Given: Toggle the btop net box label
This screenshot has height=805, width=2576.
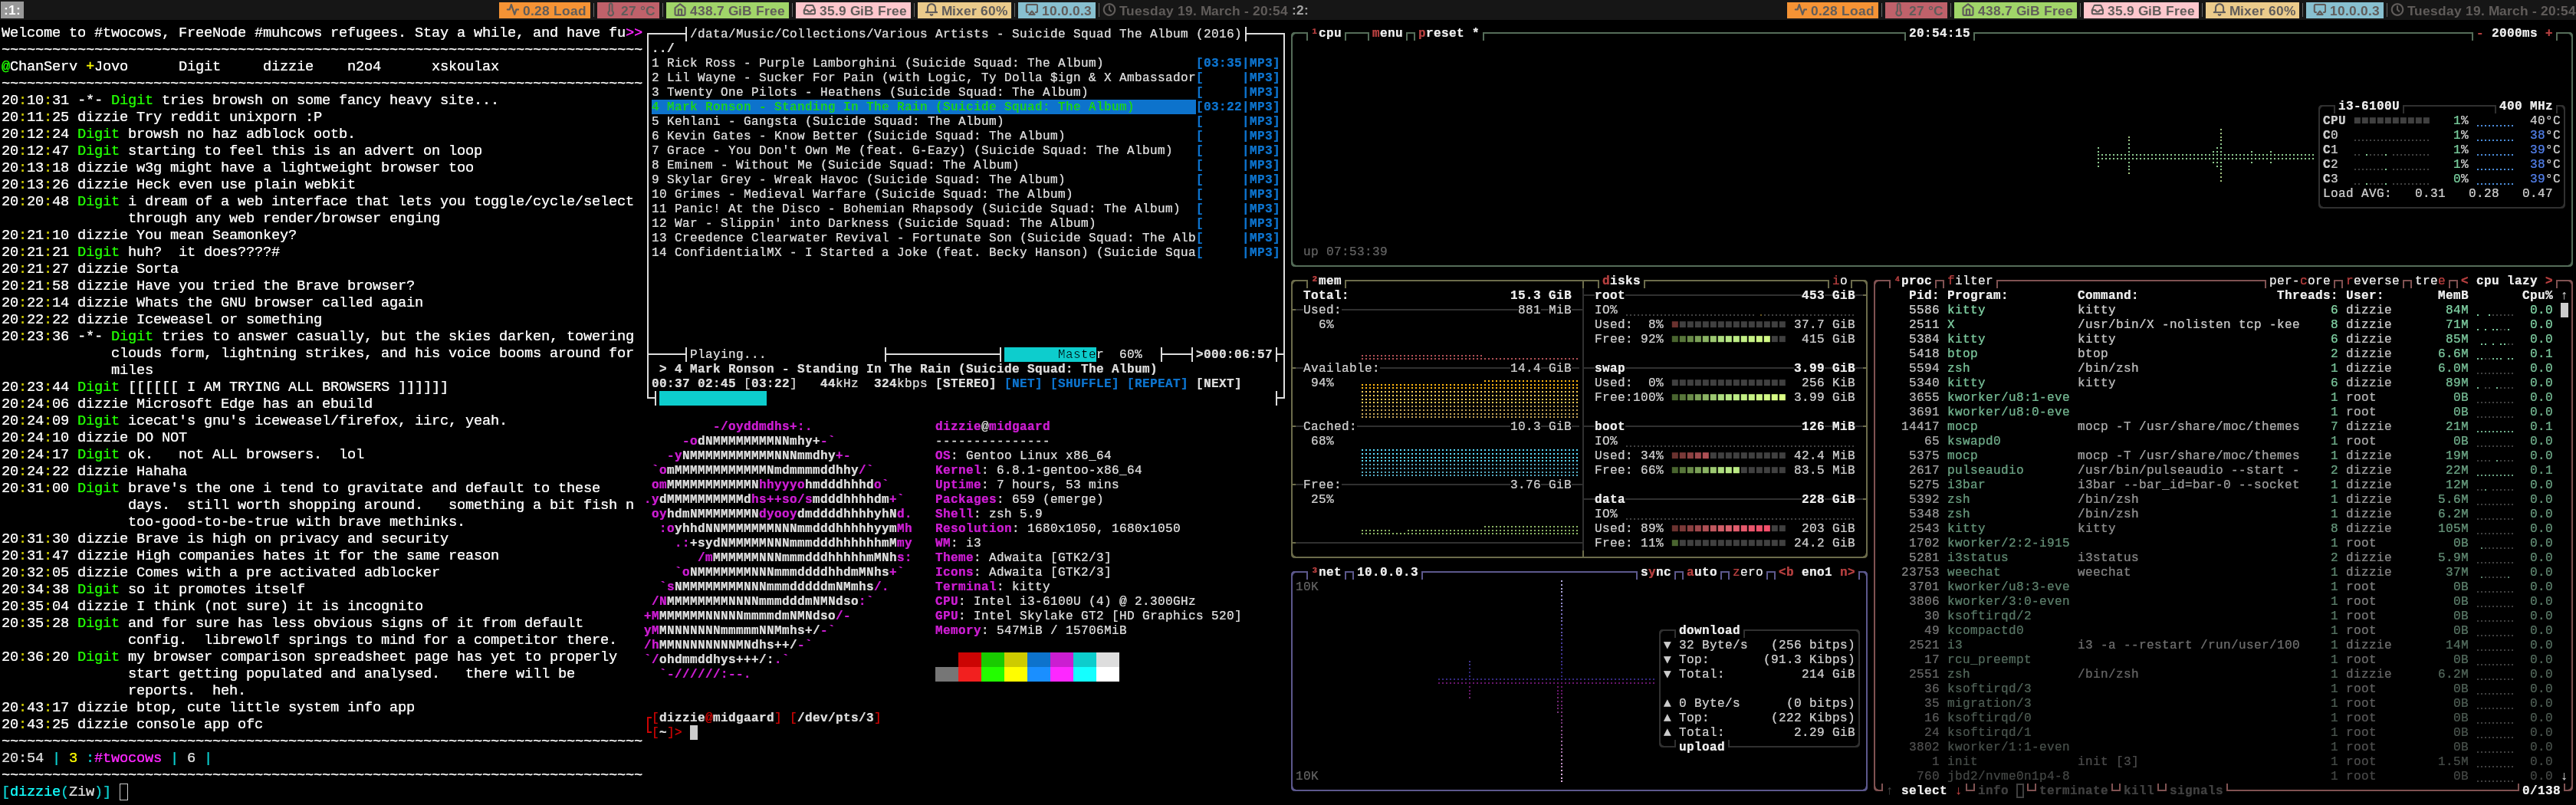Looking at the screenshot, I should tap(1327, 573).
